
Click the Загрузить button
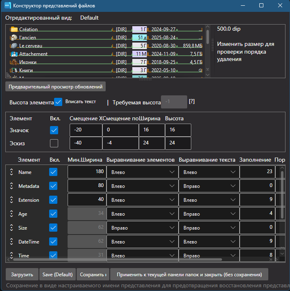click(22, 274)
